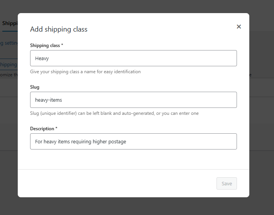Click the hint 'Give your shipping class a name'
Image resolution: width=274 pixels, height=215 pixels.
[85, 72]
